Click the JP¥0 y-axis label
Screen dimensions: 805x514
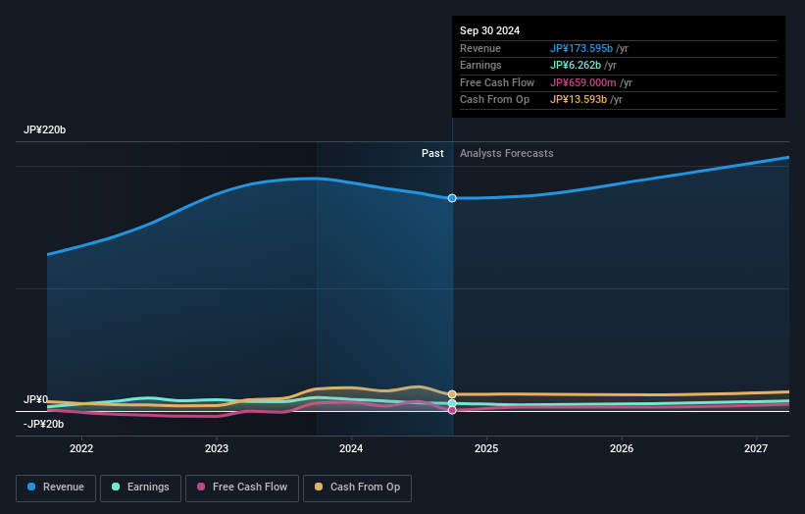pyautogui.click(x=36, y=399)
